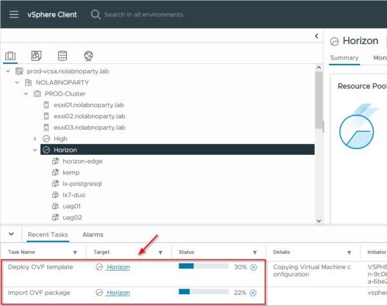The width and height of the screenshot is (387, 306).
Task: Open the Summary tab for Horizon
Action: (344, 58)
